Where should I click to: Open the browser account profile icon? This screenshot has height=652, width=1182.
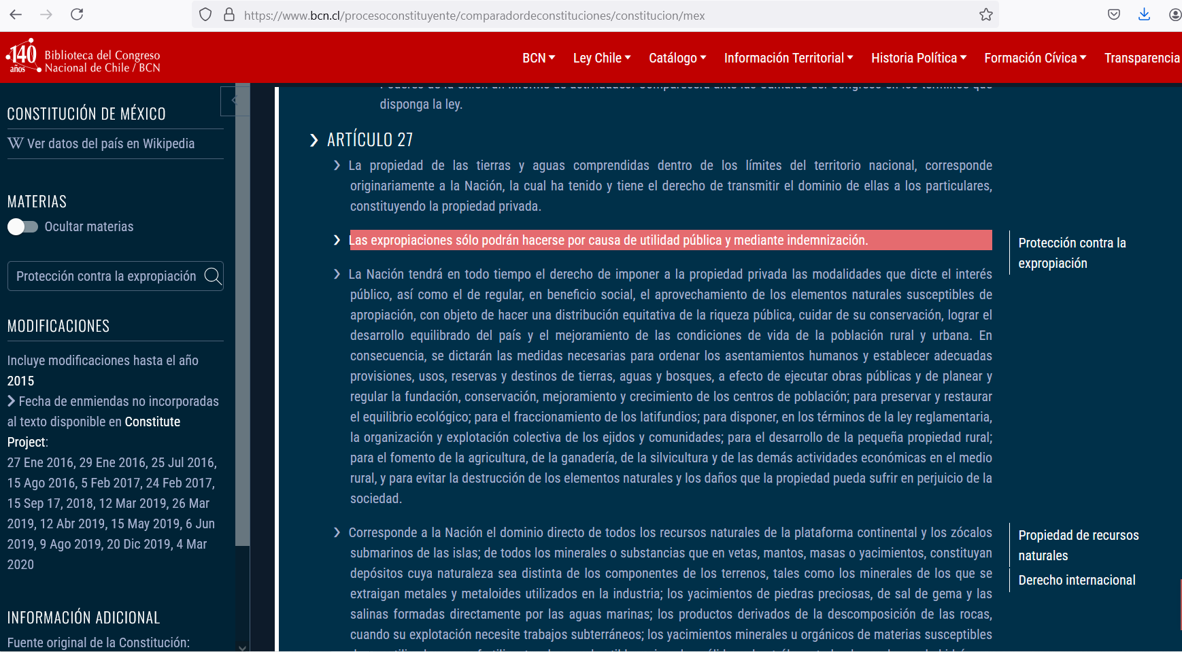coord(1175,14)
